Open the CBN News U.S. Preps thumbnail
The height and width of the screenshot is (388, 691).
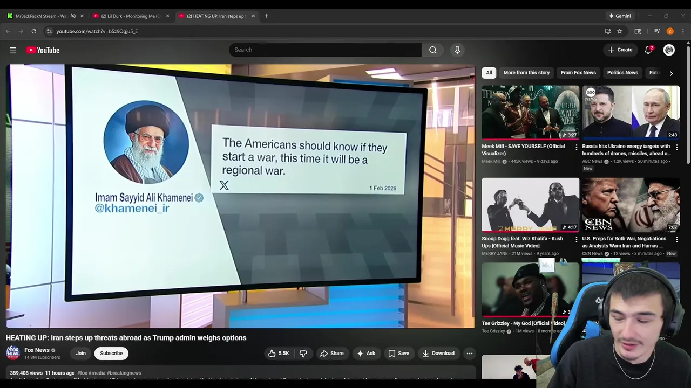coord(631,205)
